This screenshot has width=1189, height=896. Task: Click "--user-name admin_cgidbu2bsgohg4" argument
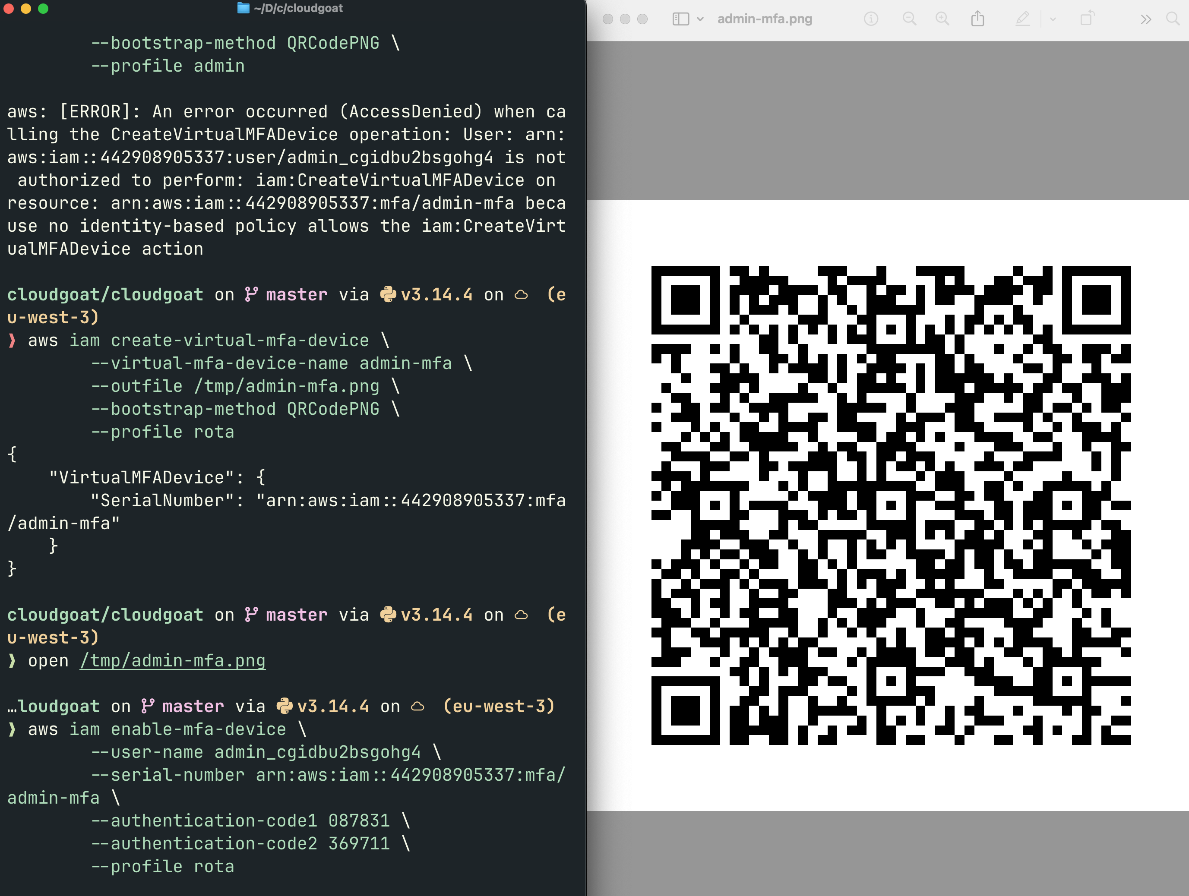(x=256, y=751)
